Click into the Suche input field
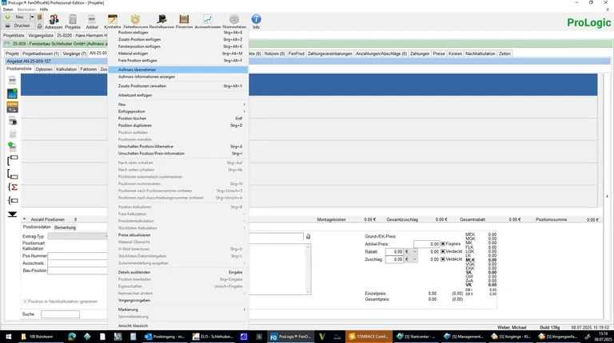 [61, 314]
